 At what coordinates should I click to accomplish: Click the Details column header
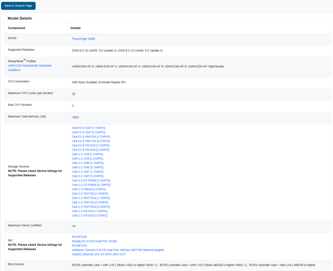75,28
